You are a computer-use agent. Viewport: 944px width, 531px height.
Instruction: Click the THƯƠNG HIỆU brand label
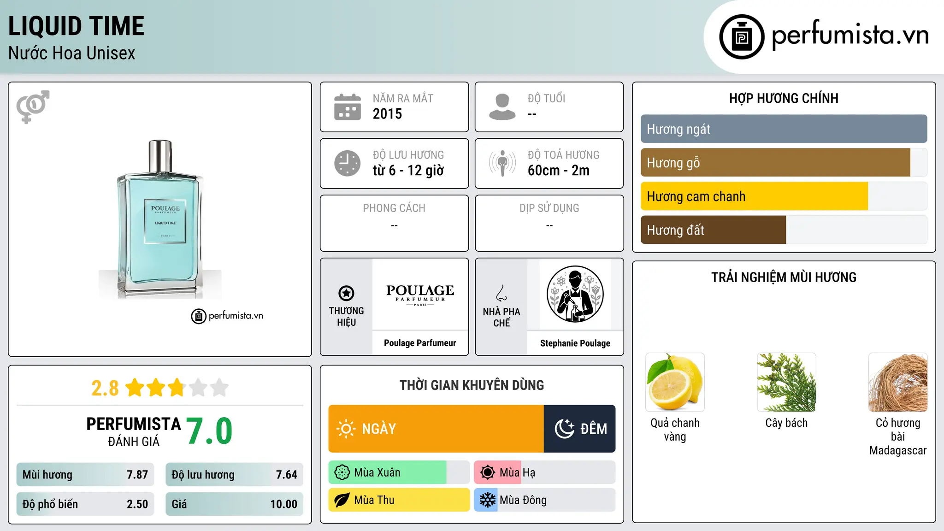click(346, 317)
